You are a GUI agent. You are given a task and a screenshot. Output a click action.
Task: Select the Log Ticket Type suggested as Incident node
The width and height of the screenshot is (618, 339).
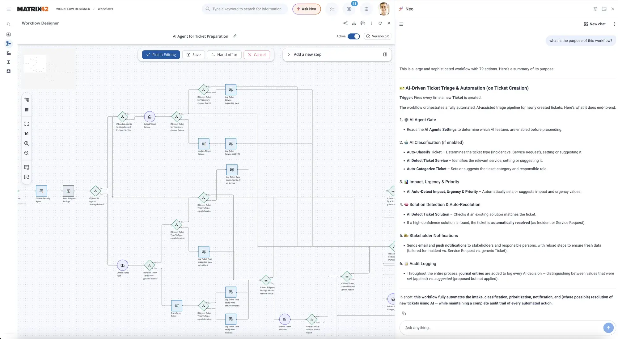point(204,252)
